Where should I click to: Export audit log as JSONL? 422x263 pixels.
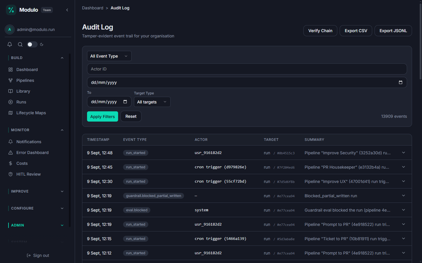(x=393, y=31)
